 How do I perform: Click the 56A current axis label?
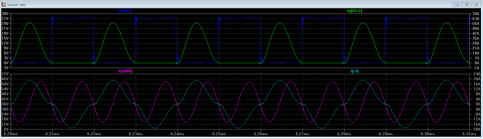476,23
